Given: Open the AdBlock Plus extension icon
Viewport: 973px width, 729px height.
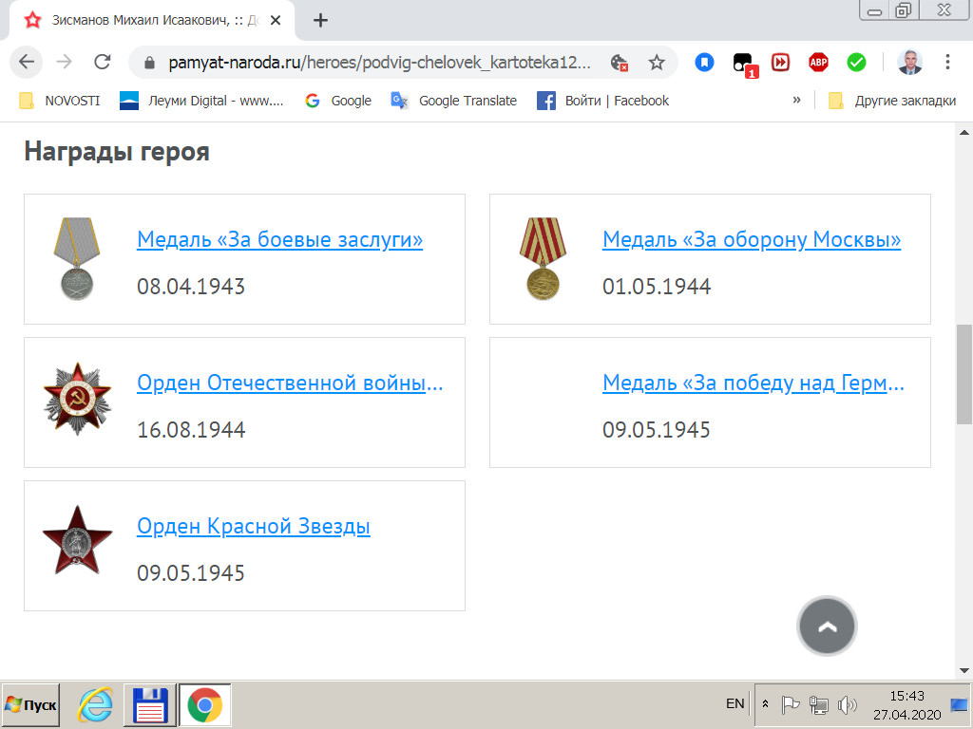Looking at the screenshot, I should [818, 63].
